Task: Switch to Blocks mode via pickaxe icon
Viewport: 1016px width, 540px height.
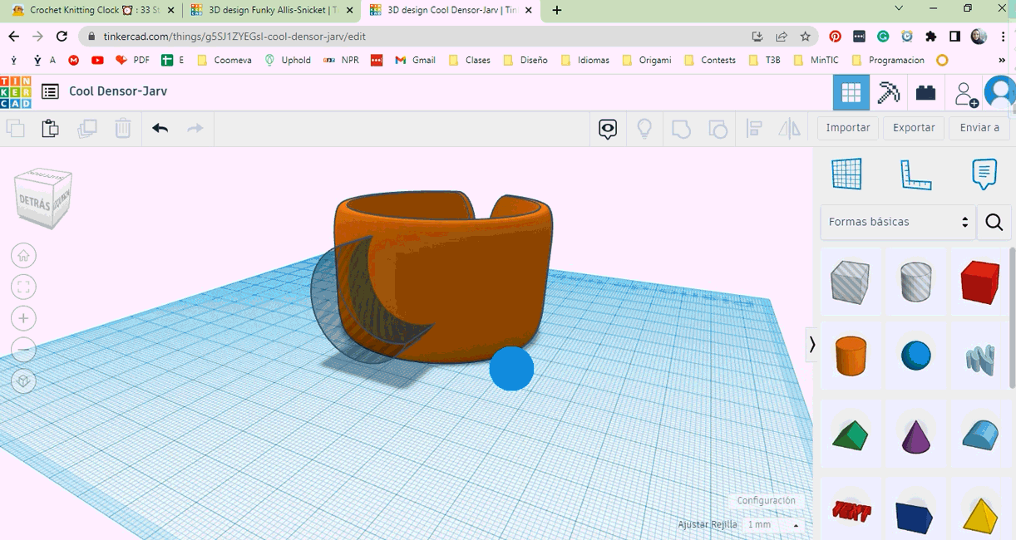Action: coord(888,92)
